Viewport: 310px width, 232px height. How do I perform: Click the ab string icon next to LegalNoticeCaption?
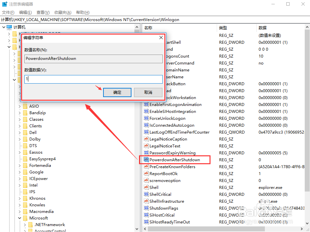(146, 139)
